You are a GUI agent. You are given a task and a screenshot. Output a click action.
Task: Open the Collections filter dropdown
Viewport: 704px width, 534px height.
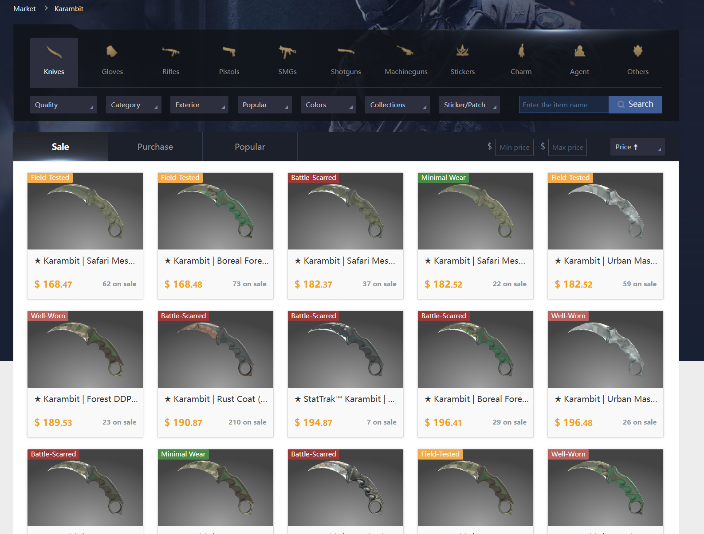click(397, 105)
